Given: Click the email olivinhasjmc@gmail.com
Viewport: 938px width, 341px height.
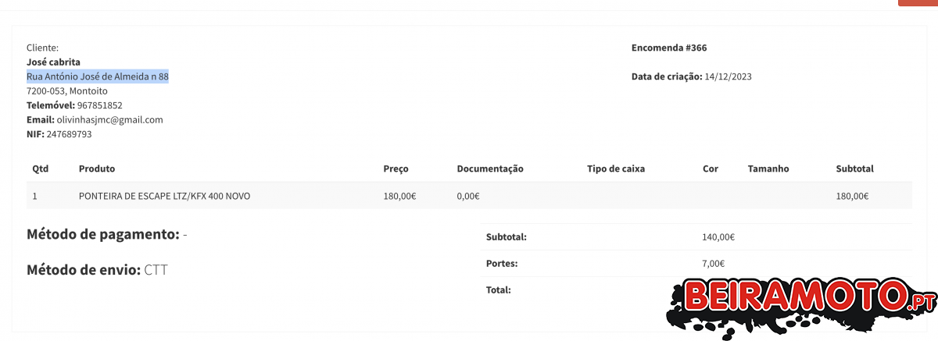Looking at the screenshot, I should pyautogui.click(x=109, y=120).
